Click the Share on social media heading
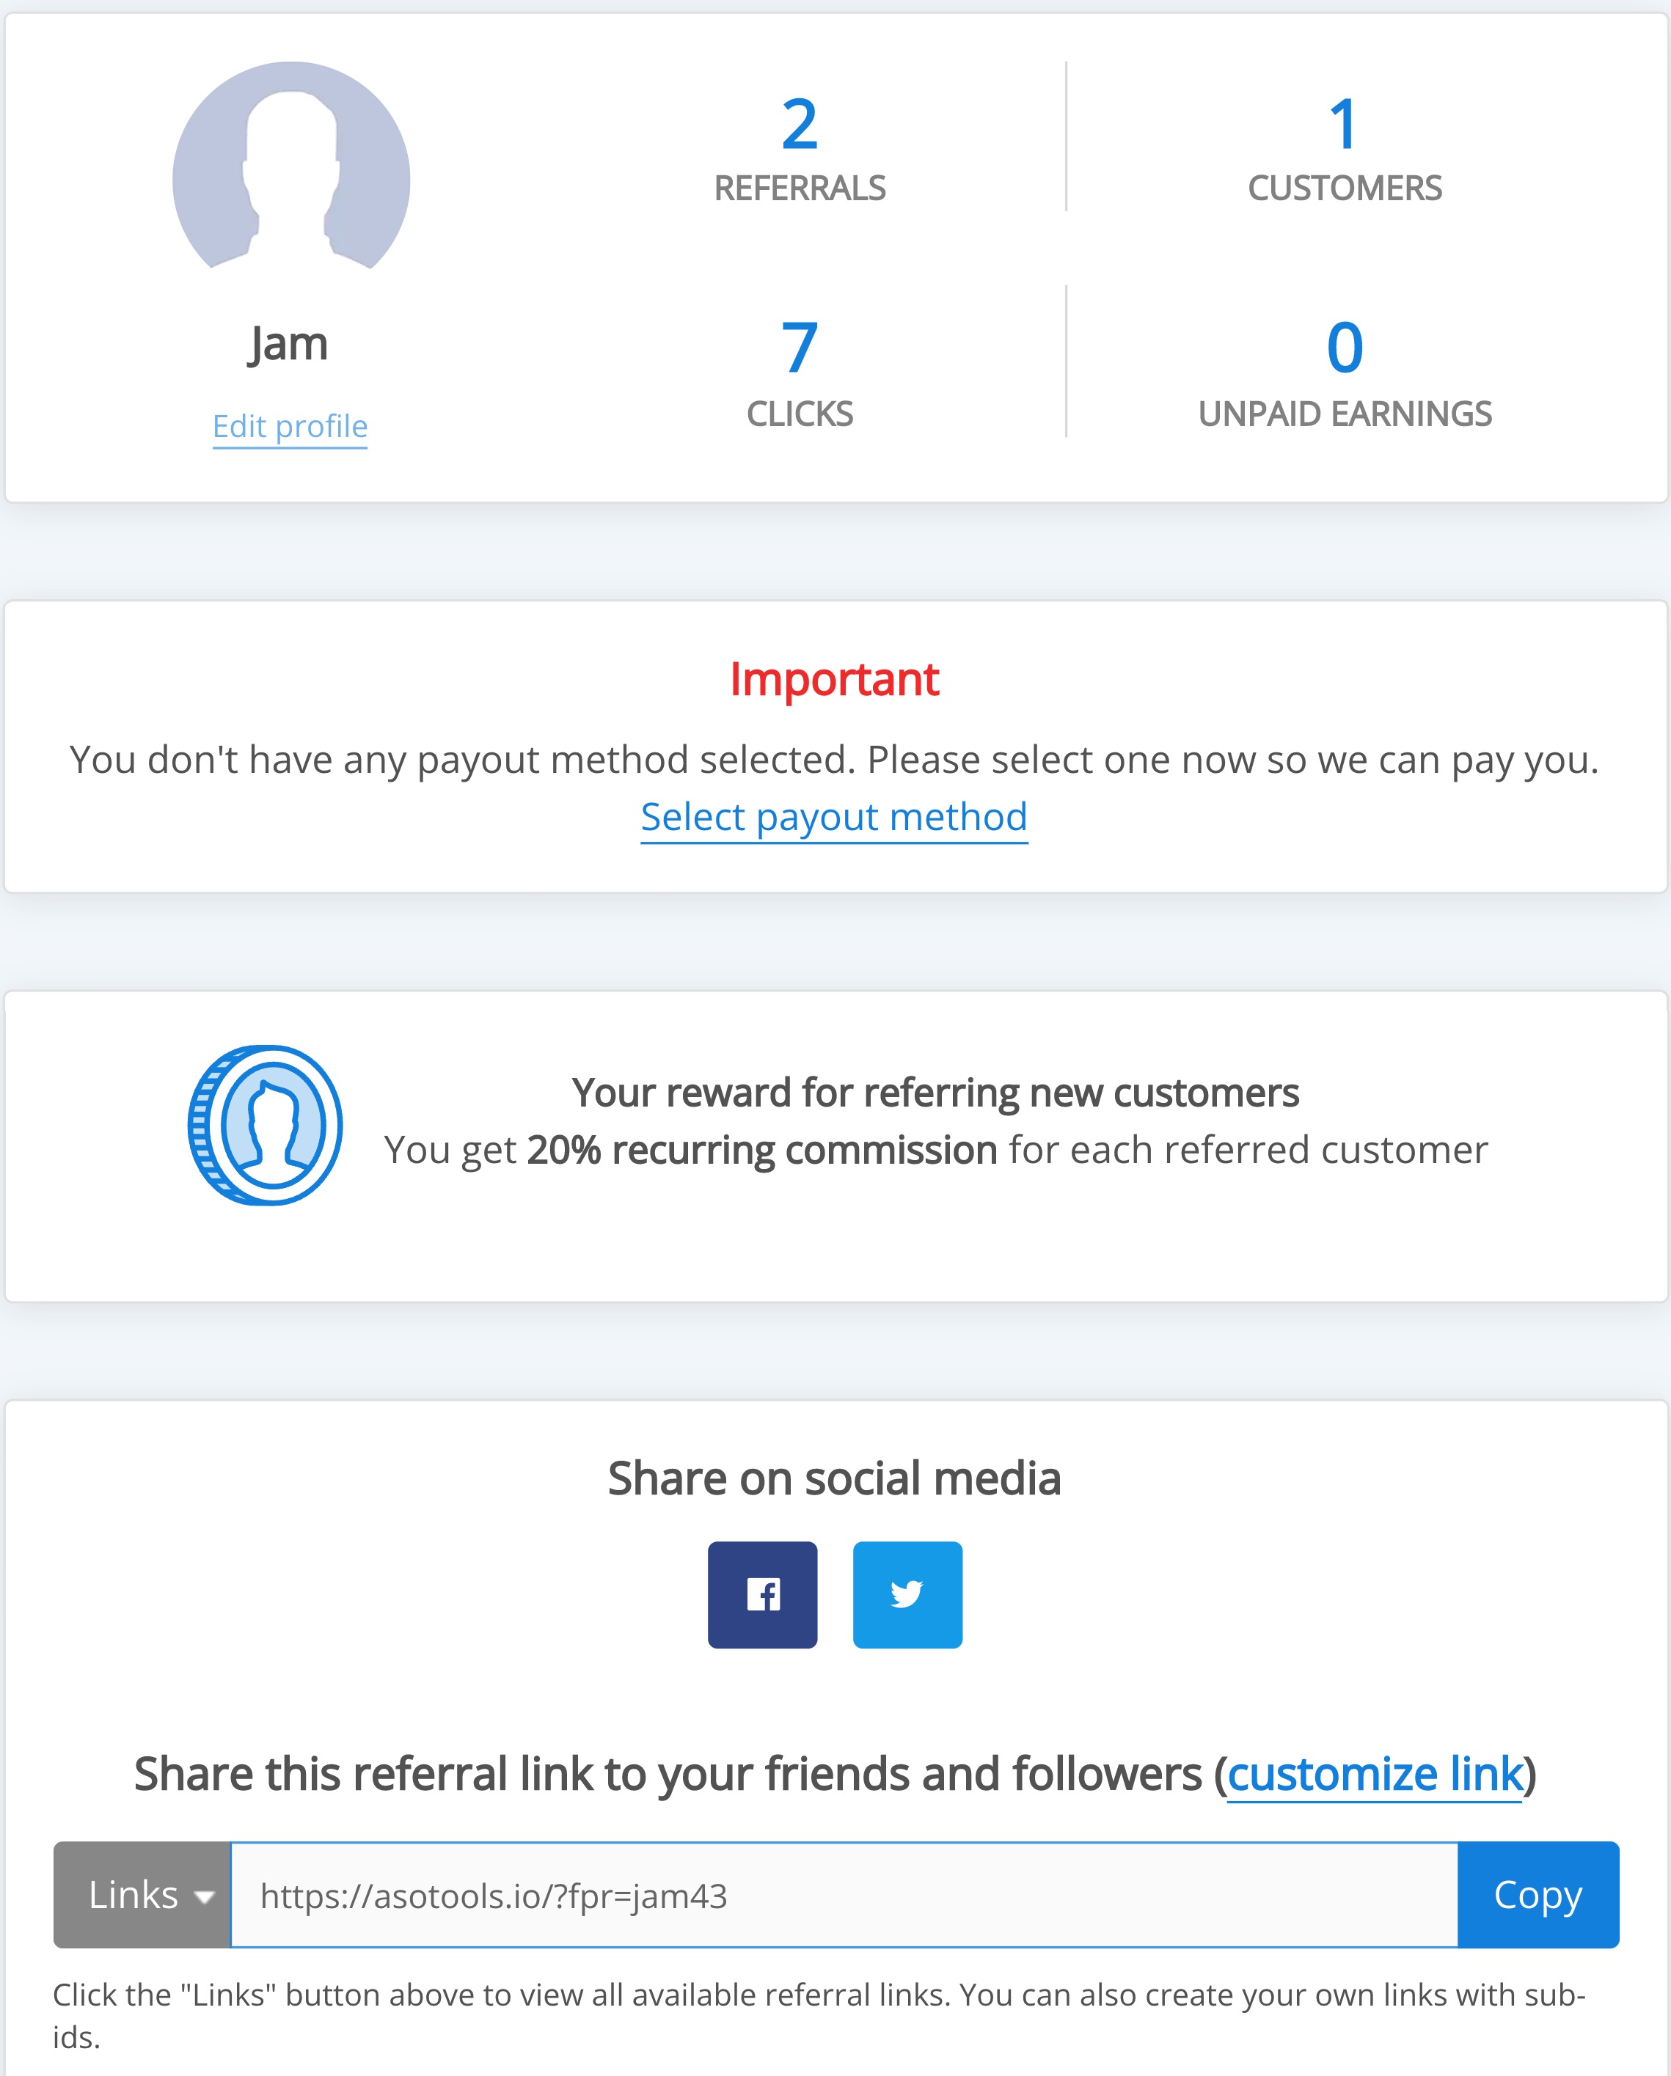 pos(834,1478)
